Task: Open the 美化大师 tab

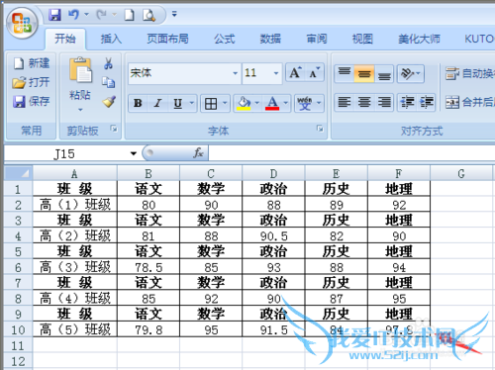Action: [419, 39]
